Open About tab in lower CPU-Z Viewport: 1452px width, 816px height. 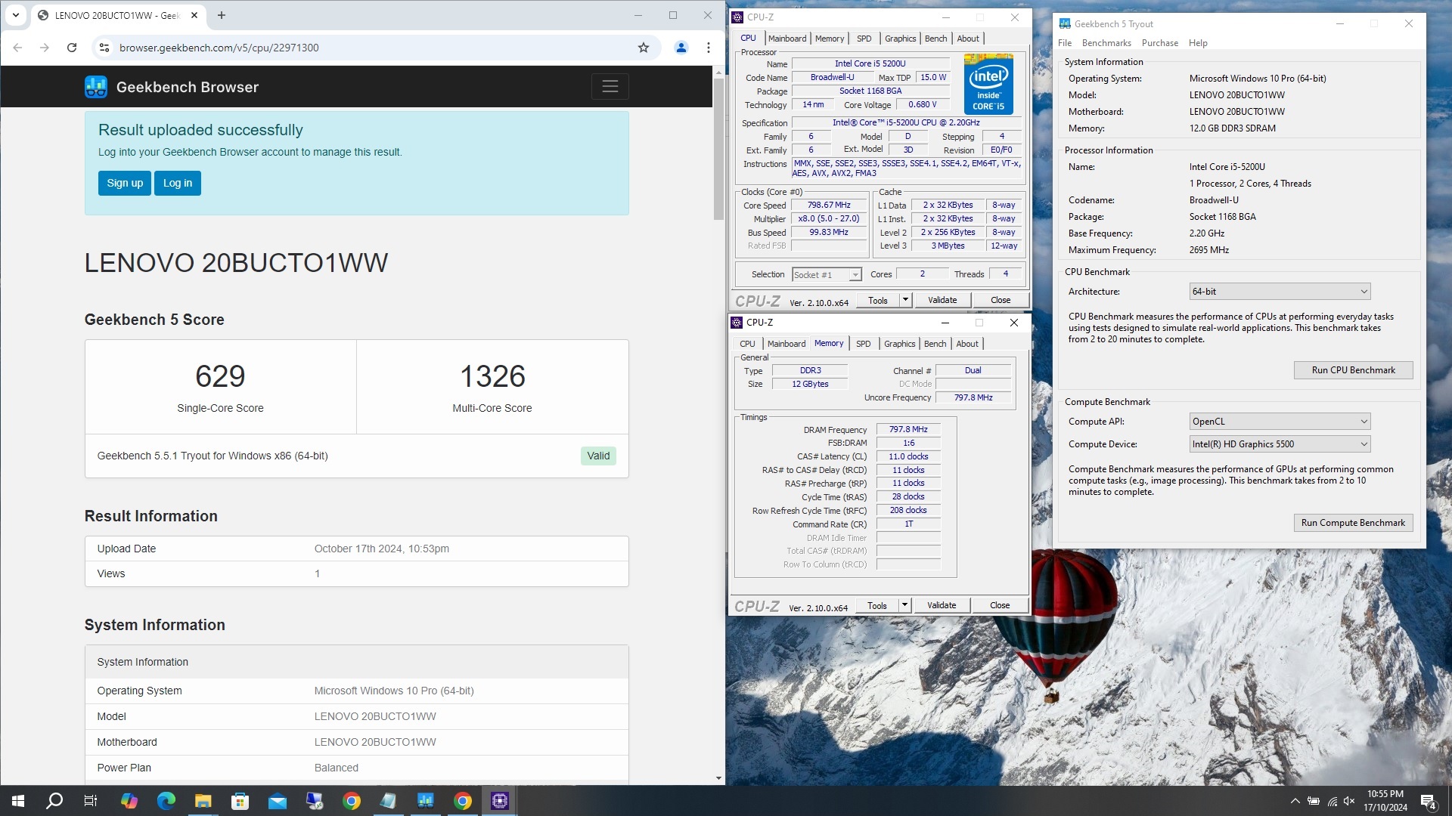click(967, 344)
